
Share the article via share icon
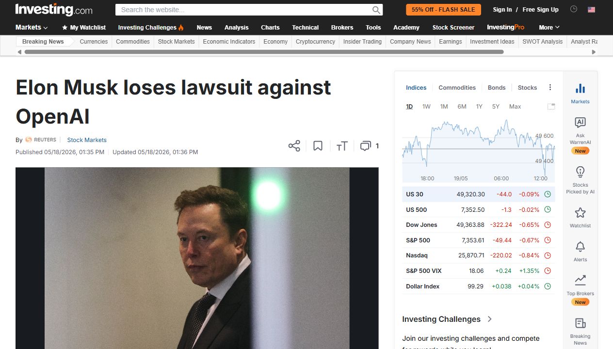click(x=294, y=146)
